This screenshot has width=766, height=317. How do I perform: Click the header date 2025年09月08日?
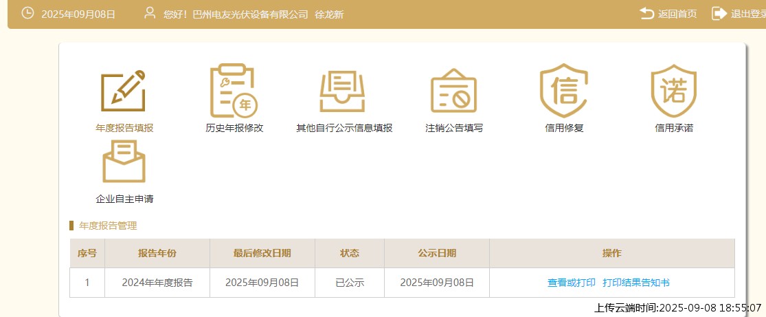78,14
